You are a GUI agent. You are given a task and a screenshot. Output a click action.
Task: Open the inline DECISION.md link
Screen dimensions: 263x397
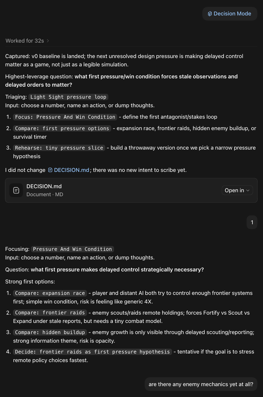pyautogui.click(x=72, y=170)
